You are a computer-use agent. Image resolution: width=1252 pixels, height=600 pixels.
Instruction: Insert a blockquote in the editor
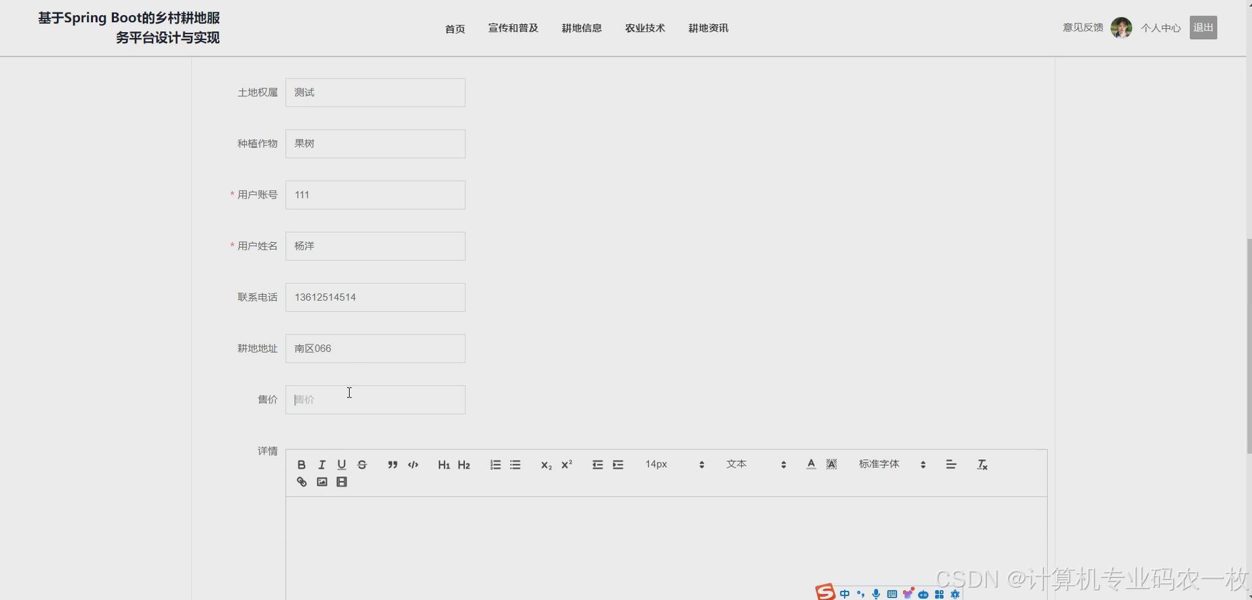pyautogui.click(x=392, y=464)
